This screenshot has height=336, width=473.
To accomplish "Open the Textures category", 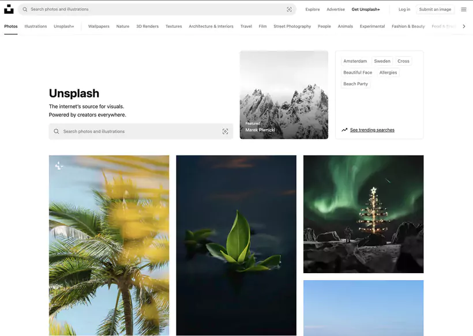I will coord(174,26).
